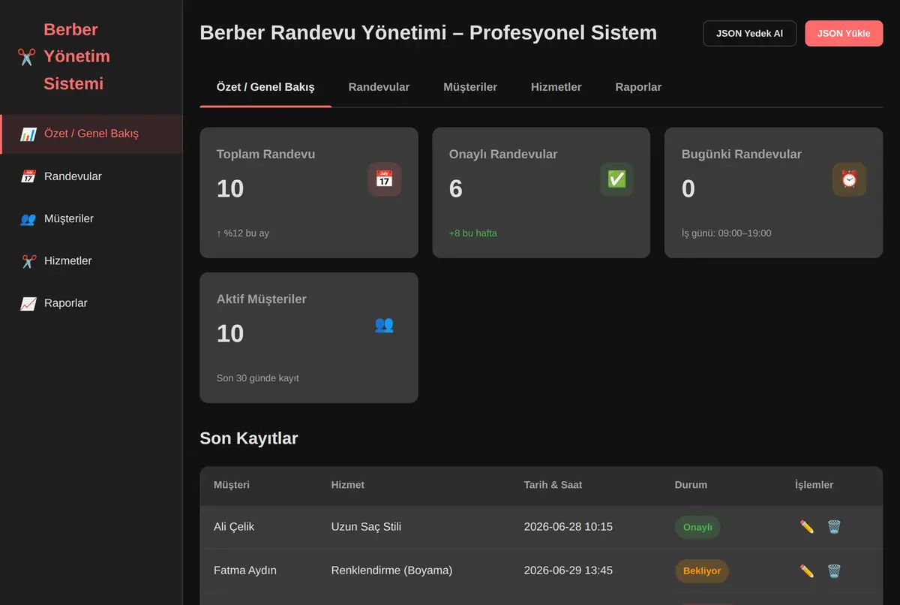Viewport: 900px width, 605px height.
Task: Select Özet / Genel Bakış in the sidebar
Action: [91, 134]
